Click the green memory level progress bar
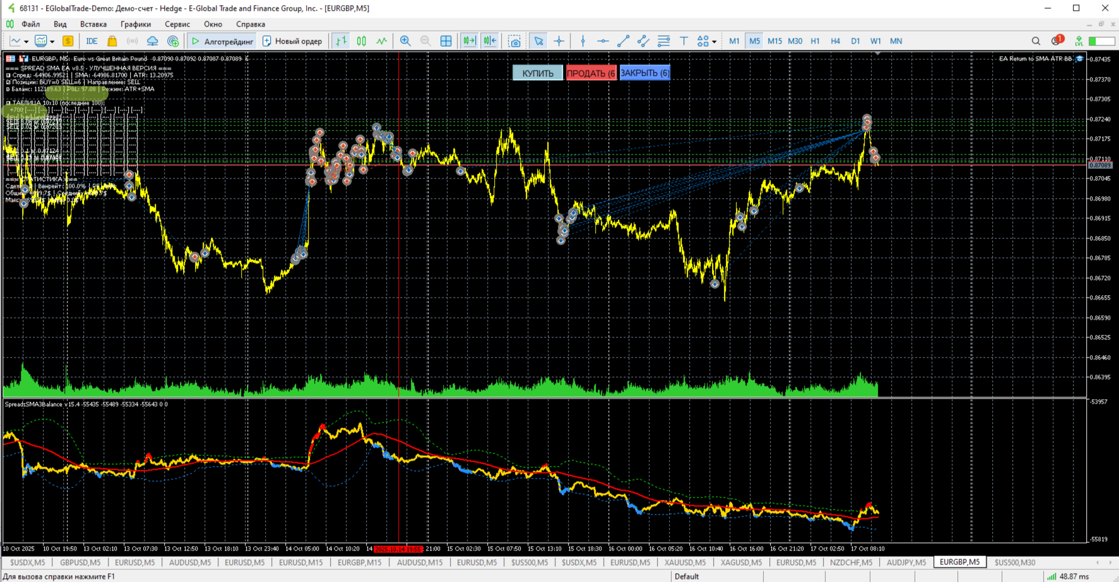1119x582 pixels. (1101, 41)
